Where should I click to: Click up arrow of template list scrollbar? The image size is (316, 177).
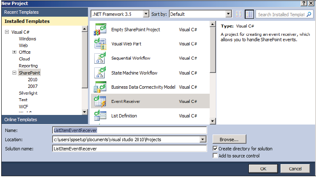[213, 24]
